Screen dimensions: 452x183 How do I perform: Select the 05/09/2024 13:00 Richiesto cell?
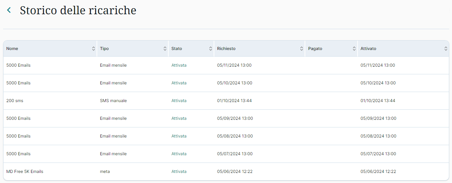coord(235,118)
